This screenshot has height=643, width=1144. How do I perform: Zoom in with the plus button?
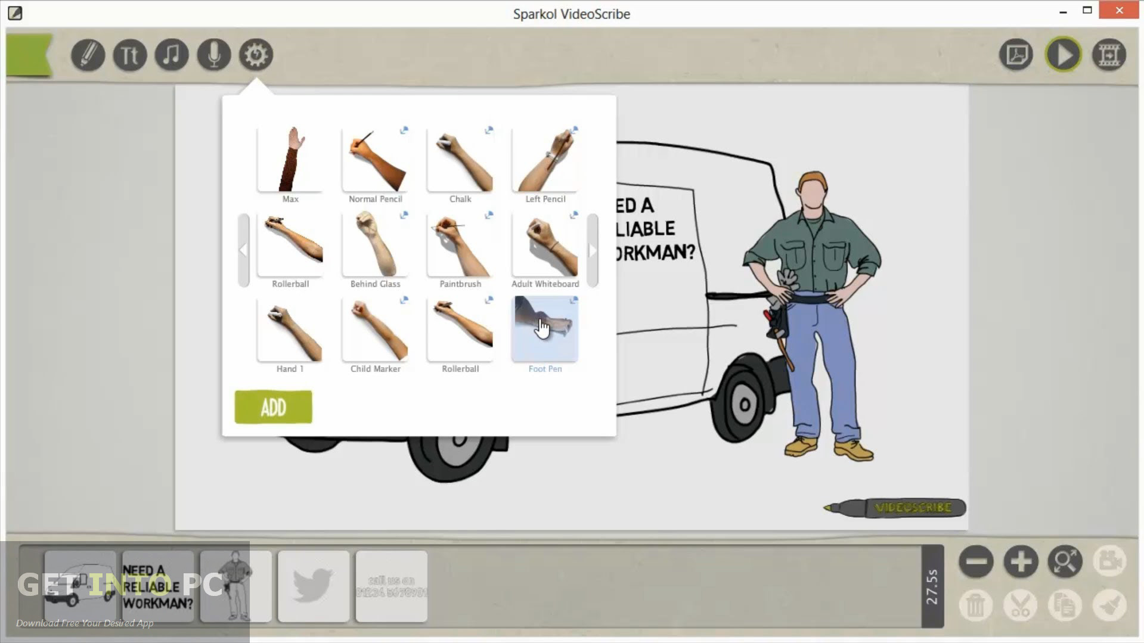click(x=1021, y=561)
